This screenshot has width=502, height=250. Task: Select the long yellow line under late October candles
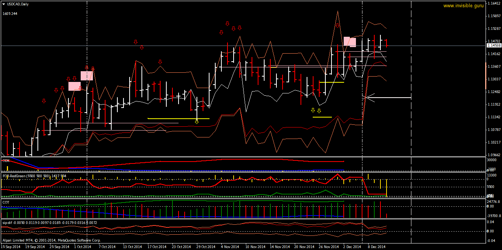click(179, 119)
